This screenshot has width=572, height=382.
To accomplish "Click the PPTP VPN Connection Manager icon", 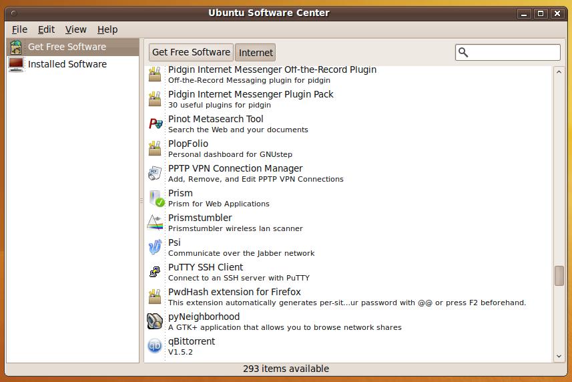I will 155,173.
